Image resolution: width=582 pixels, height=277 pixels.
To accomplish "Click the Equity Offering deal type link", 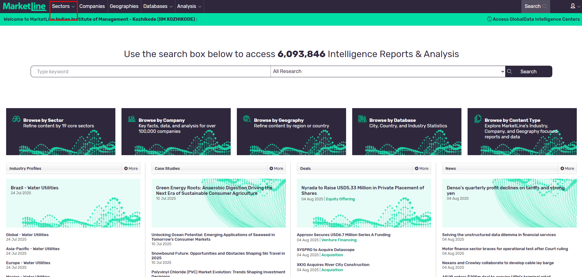I will click(340, 199).
